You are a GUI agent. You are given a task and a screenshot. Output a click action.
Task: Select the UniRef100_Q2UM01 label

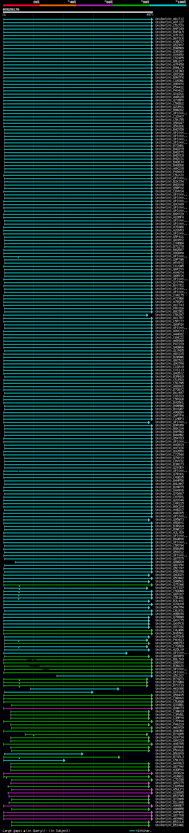(169, 107)
